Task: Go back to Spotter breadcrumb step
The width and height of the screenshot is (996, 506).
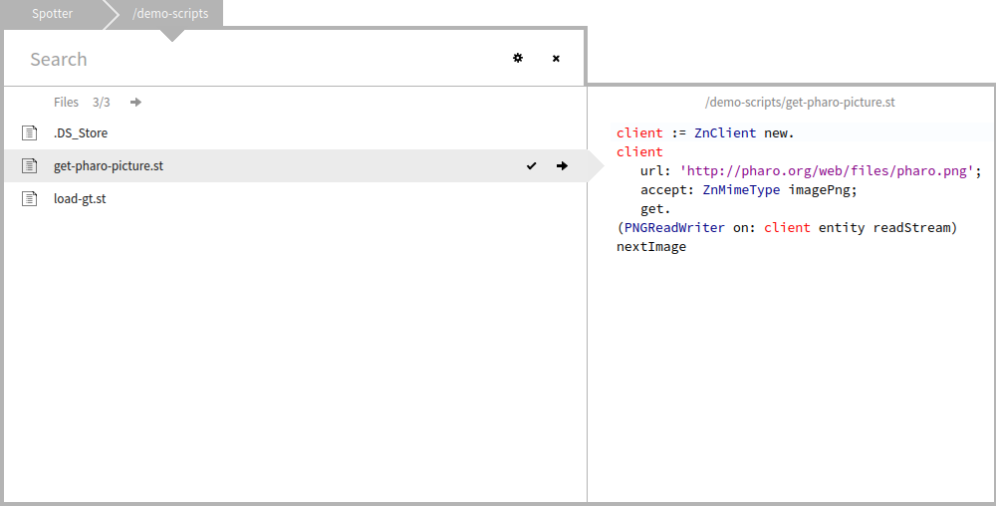Action: tap(52, 13)
